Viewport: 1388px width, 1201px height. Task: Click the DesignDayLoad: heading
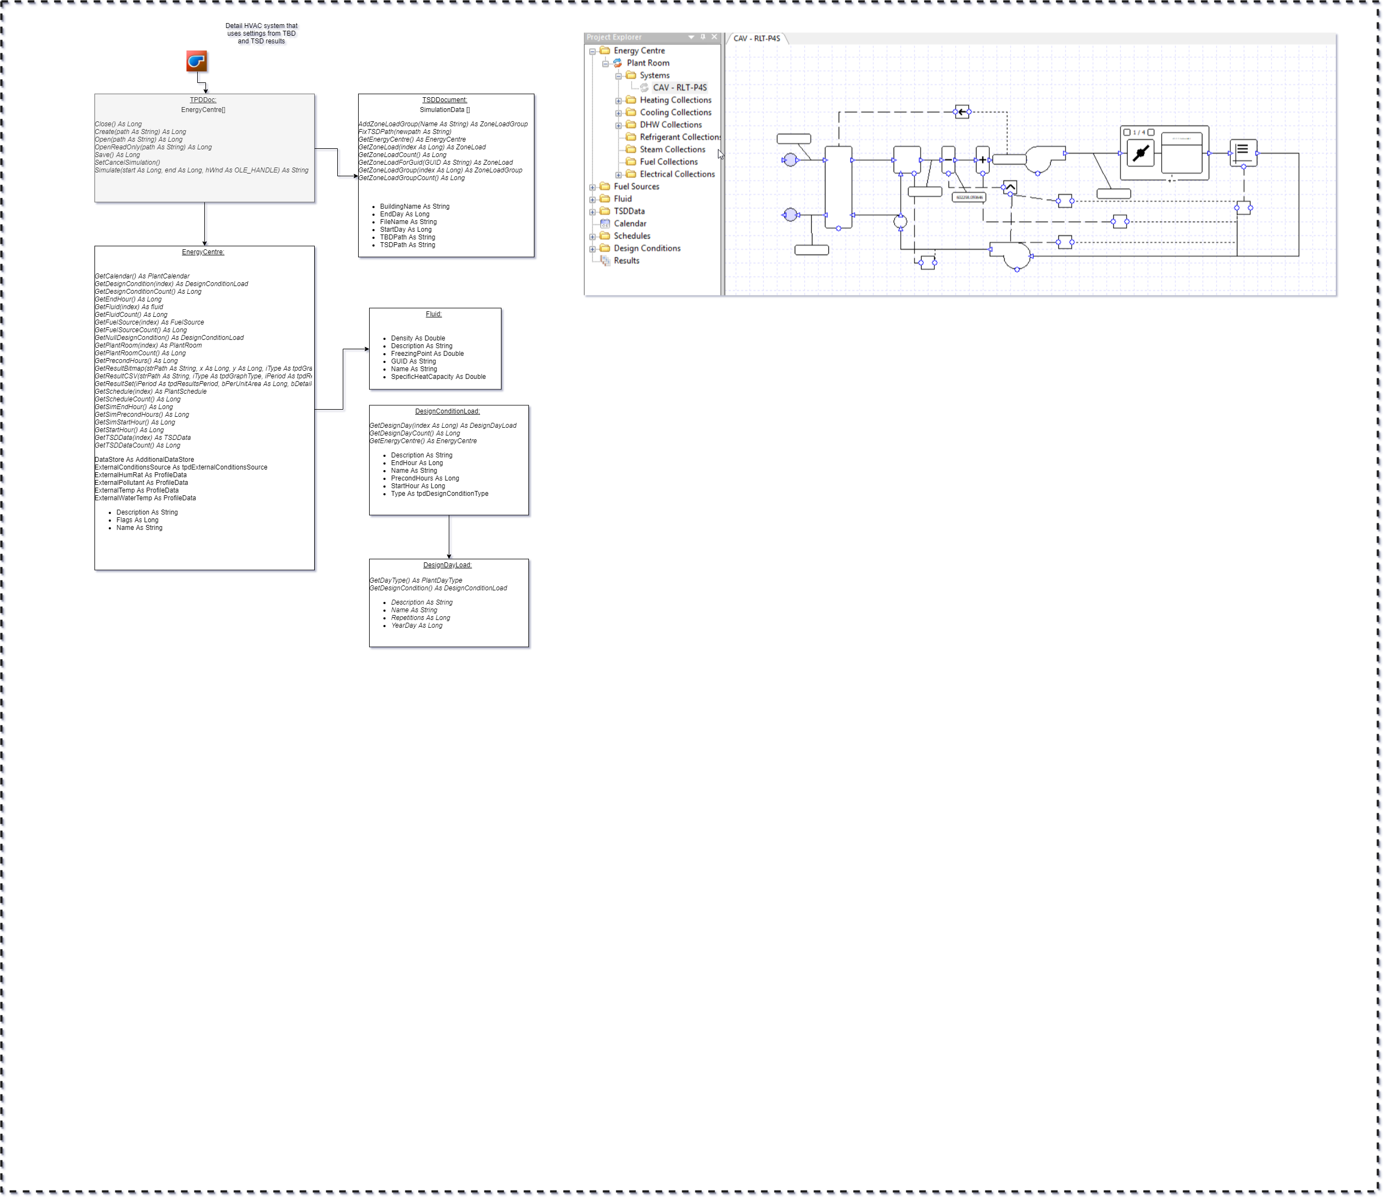click(x=448, y=566)
